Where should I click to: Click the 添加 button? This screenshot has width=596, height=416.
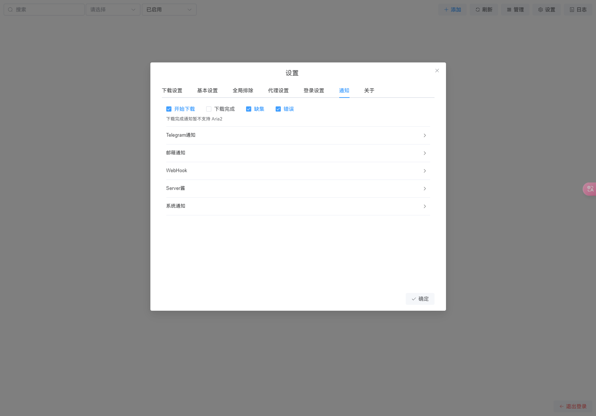coord(453,10)
